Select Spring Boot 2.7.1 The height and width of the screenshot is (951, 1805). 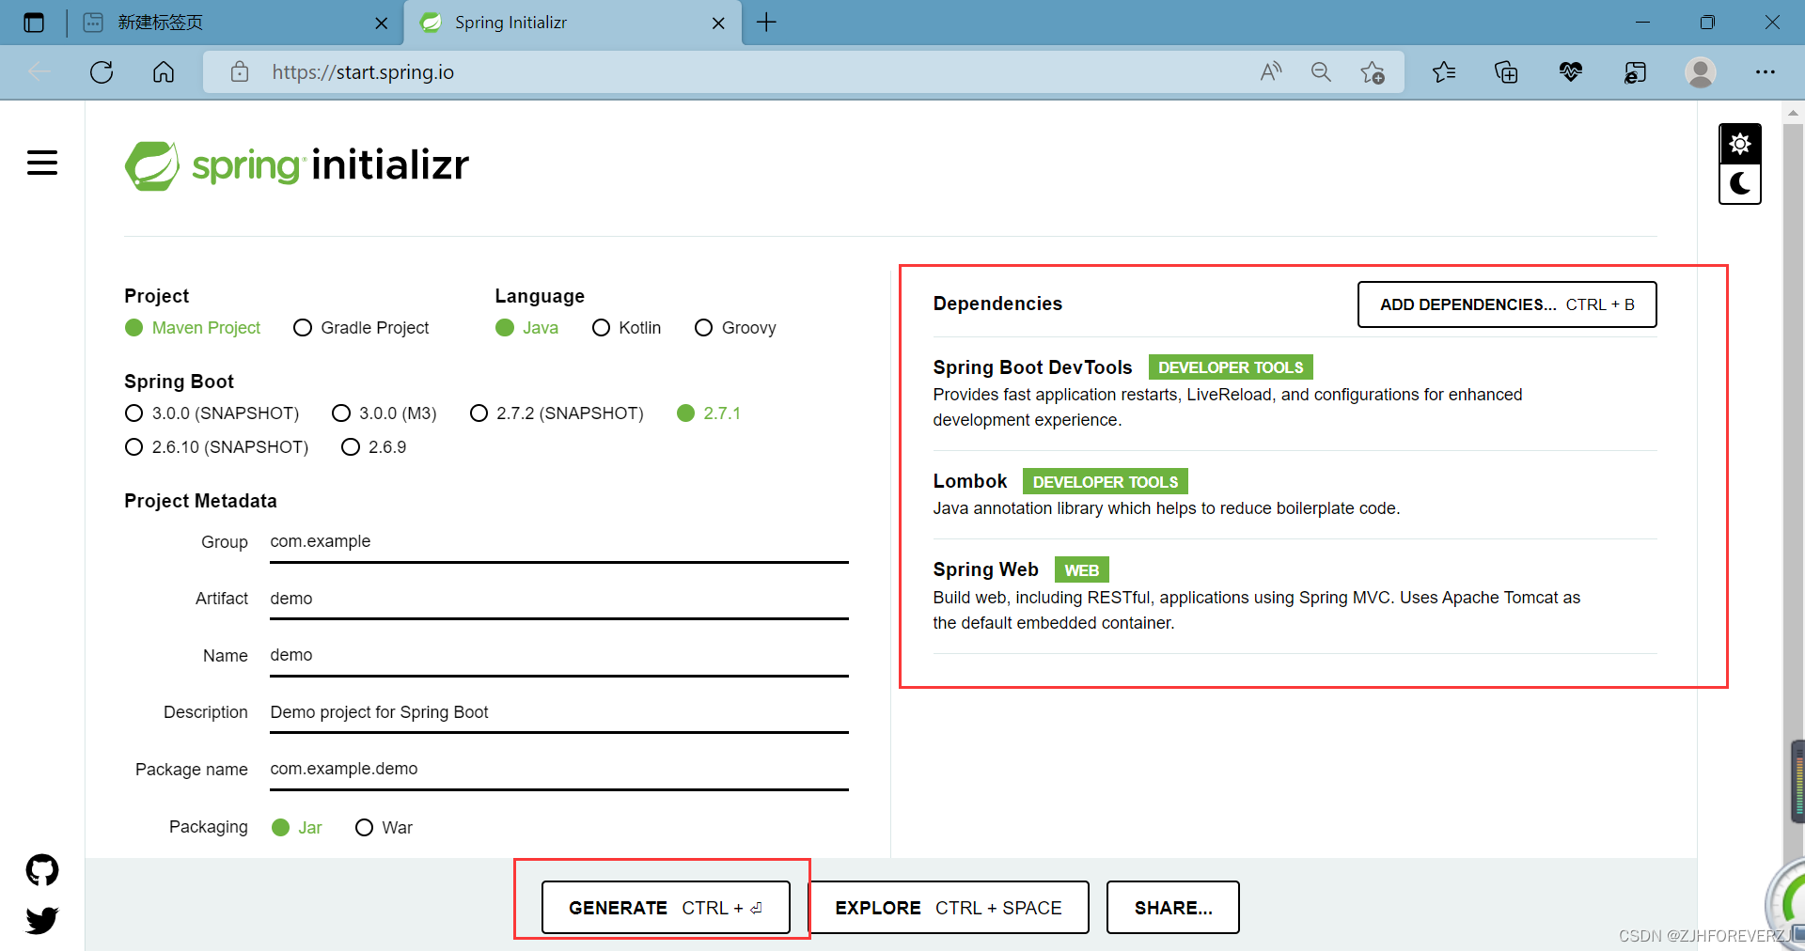tap(709, 413)
